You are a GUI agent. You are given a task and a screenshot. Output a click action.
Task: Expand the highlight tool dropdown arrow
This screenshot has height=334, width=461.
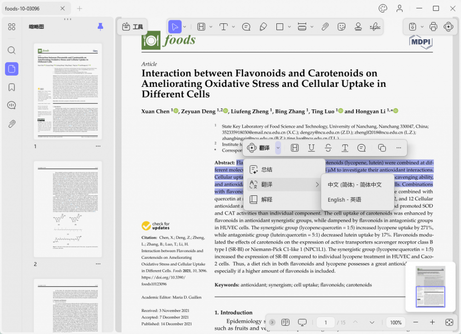pyautogui.click(x=211, y=27)
